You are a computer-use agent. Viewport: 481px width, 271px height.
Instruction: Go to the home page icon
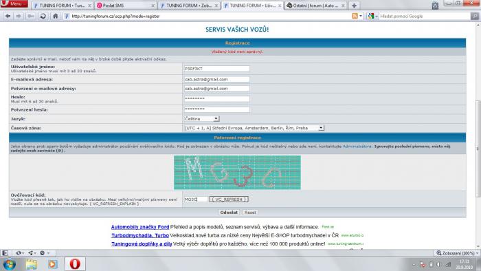[x=55, y=16]
